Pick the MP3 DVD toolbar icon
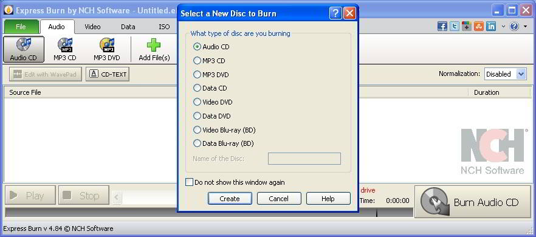This screenshot has height=237, width=536. 107,49
